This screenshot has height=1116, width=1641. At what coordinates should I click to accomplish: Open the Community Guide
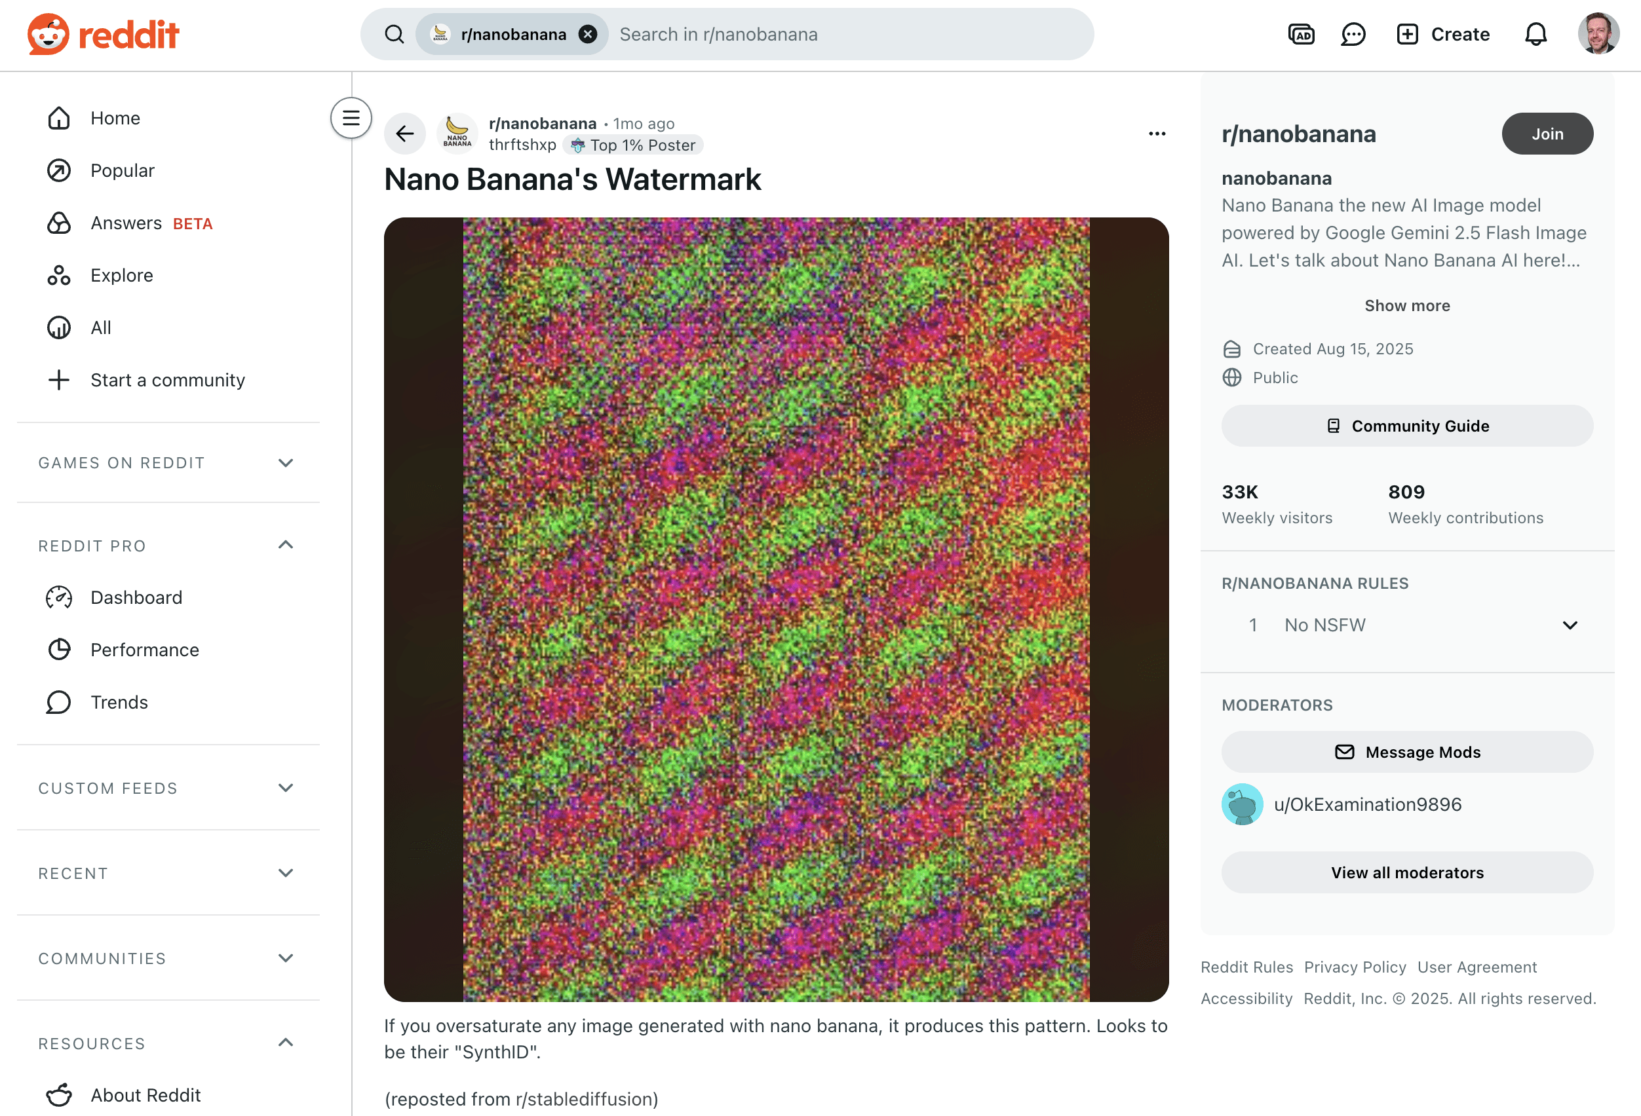(1406, 426)
